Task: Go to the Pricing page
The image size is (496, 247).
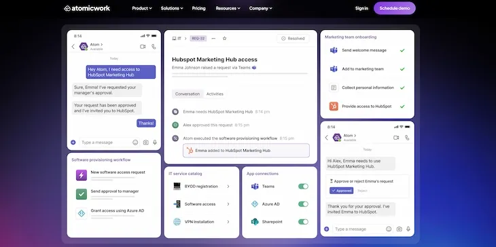Action: 198,9
